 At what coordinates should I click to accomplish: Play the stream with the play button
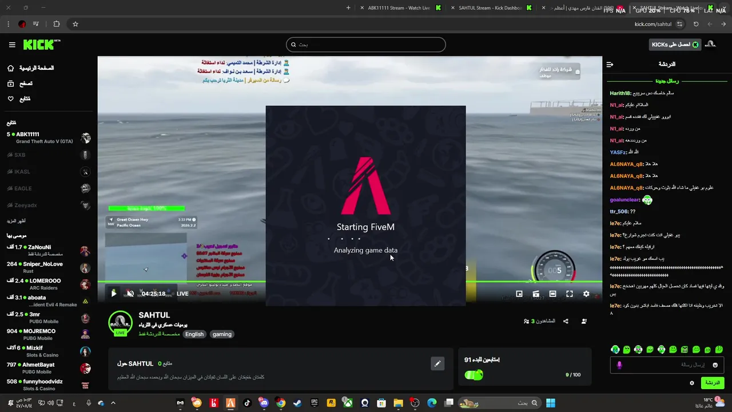(113, 294)
